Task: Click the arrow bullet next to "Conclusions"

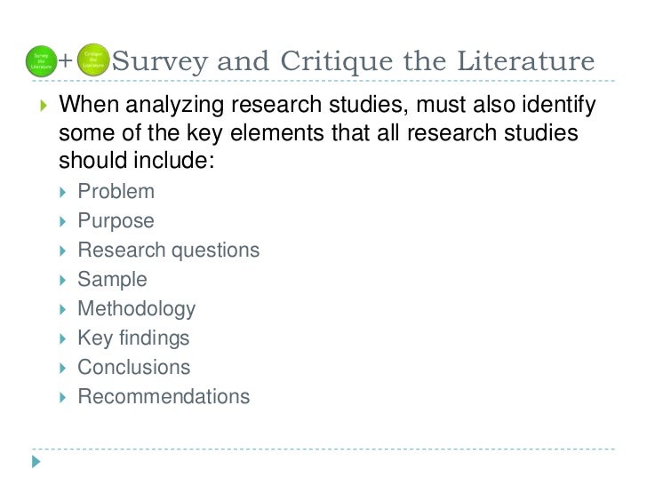Action: (61, 368)
